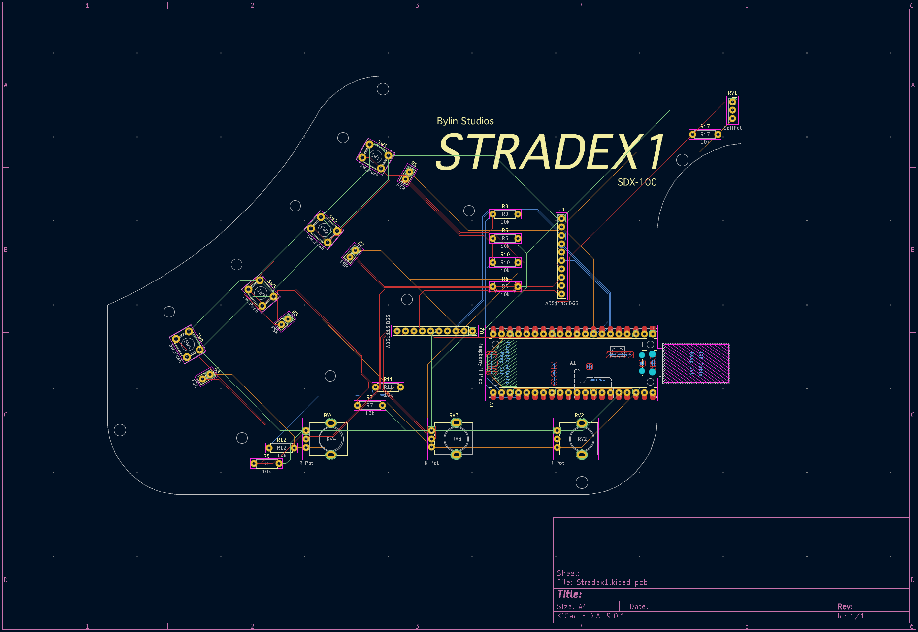Select the SW1 push button footprint

pyautogui.click(x=375, y=156)
